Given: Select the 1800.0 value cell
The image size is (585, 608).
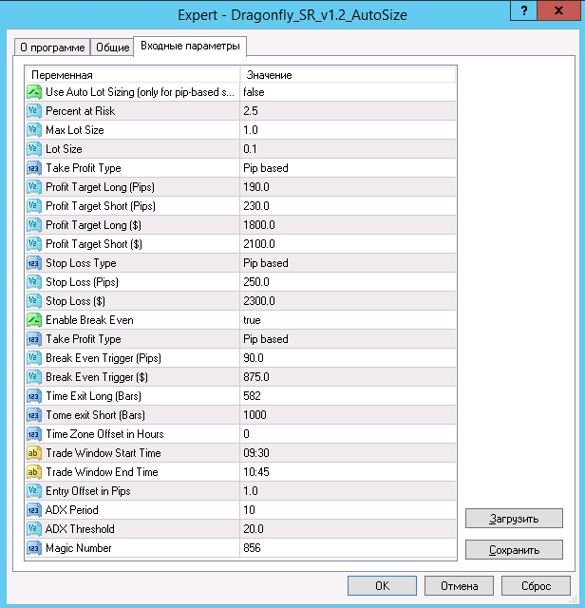Looking at the screenshot, I should [x=348, y=225].
